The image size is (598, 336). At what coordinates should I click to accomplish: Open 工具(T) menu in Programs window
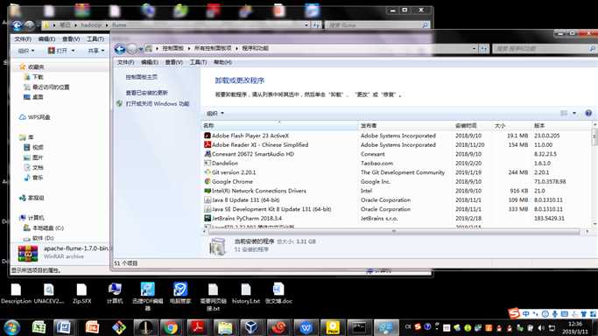point(199,62)
